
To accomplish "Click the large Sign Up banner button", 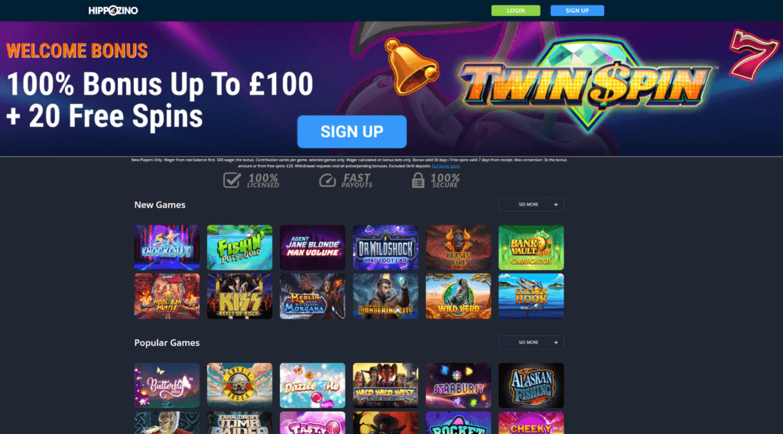I will point(352,131).
